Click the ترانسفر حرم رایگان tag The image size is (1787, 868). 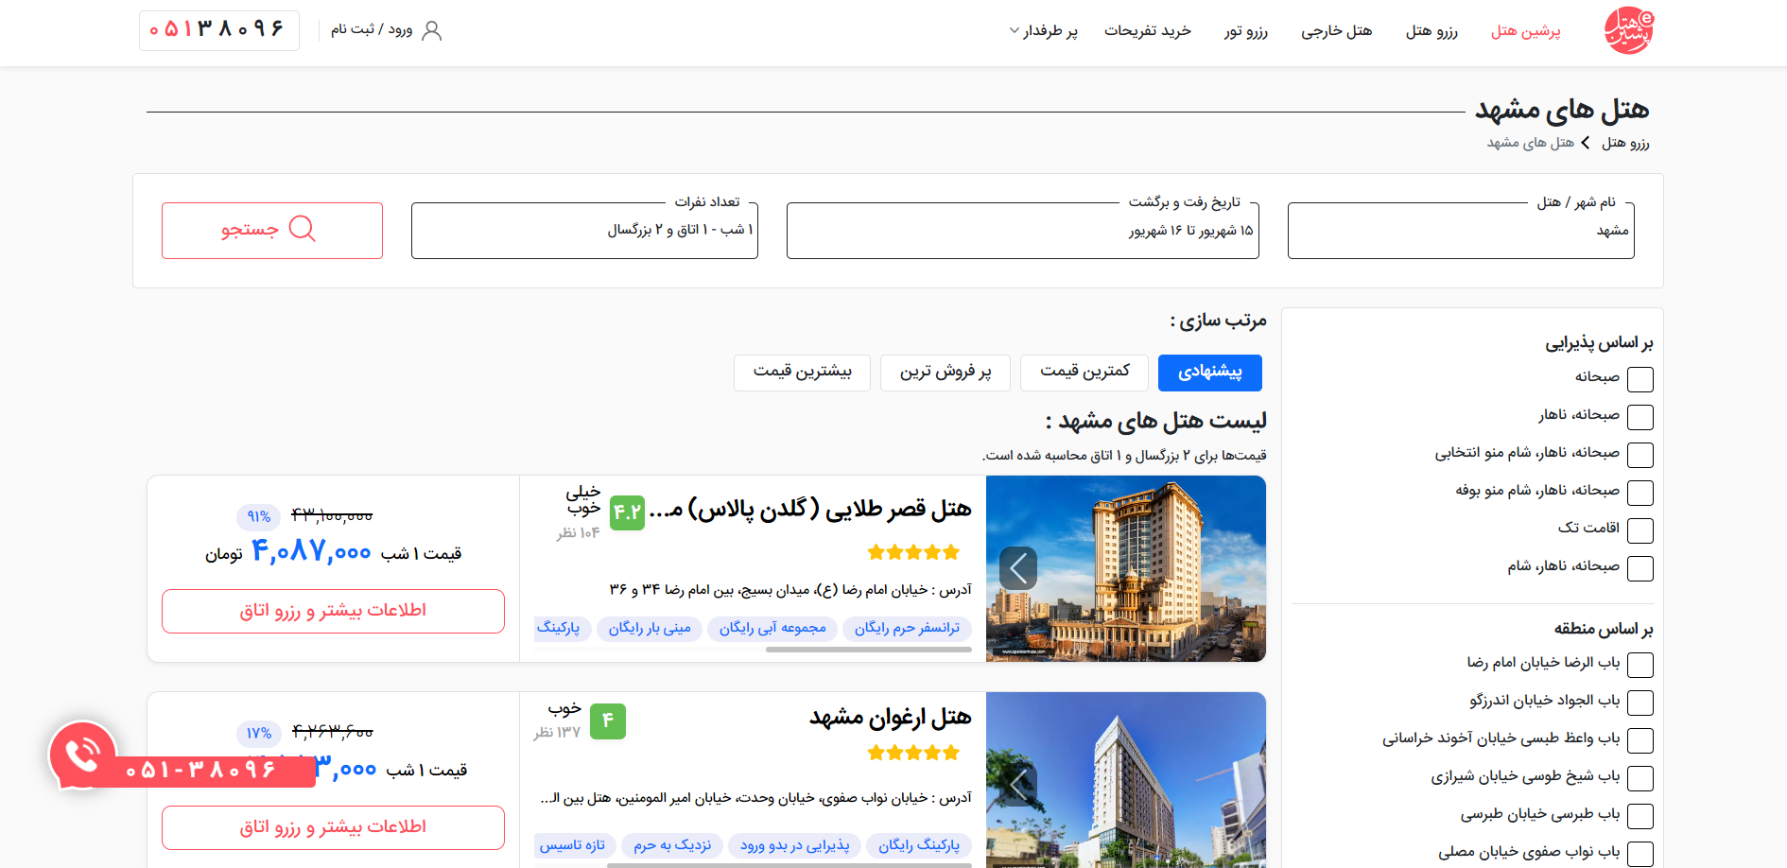[x=907, y=628]
